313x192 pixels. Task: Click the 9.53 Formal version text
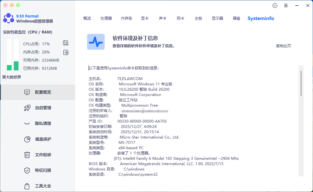(x=27, y=16)
